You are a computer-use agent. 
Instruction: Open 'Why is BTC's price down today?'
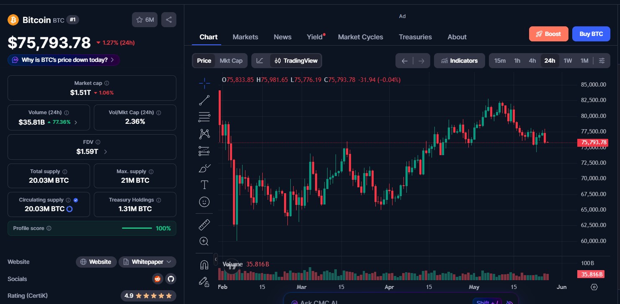pos(64,60)
